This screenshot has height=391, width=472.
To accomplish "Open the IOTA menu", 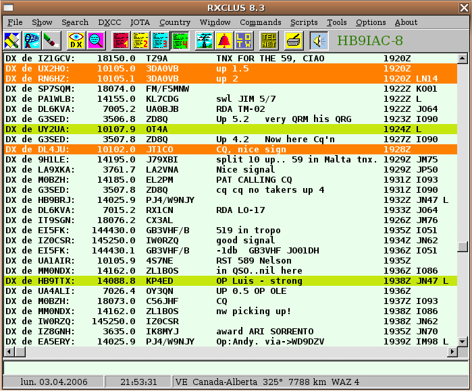I will [140, 22].
